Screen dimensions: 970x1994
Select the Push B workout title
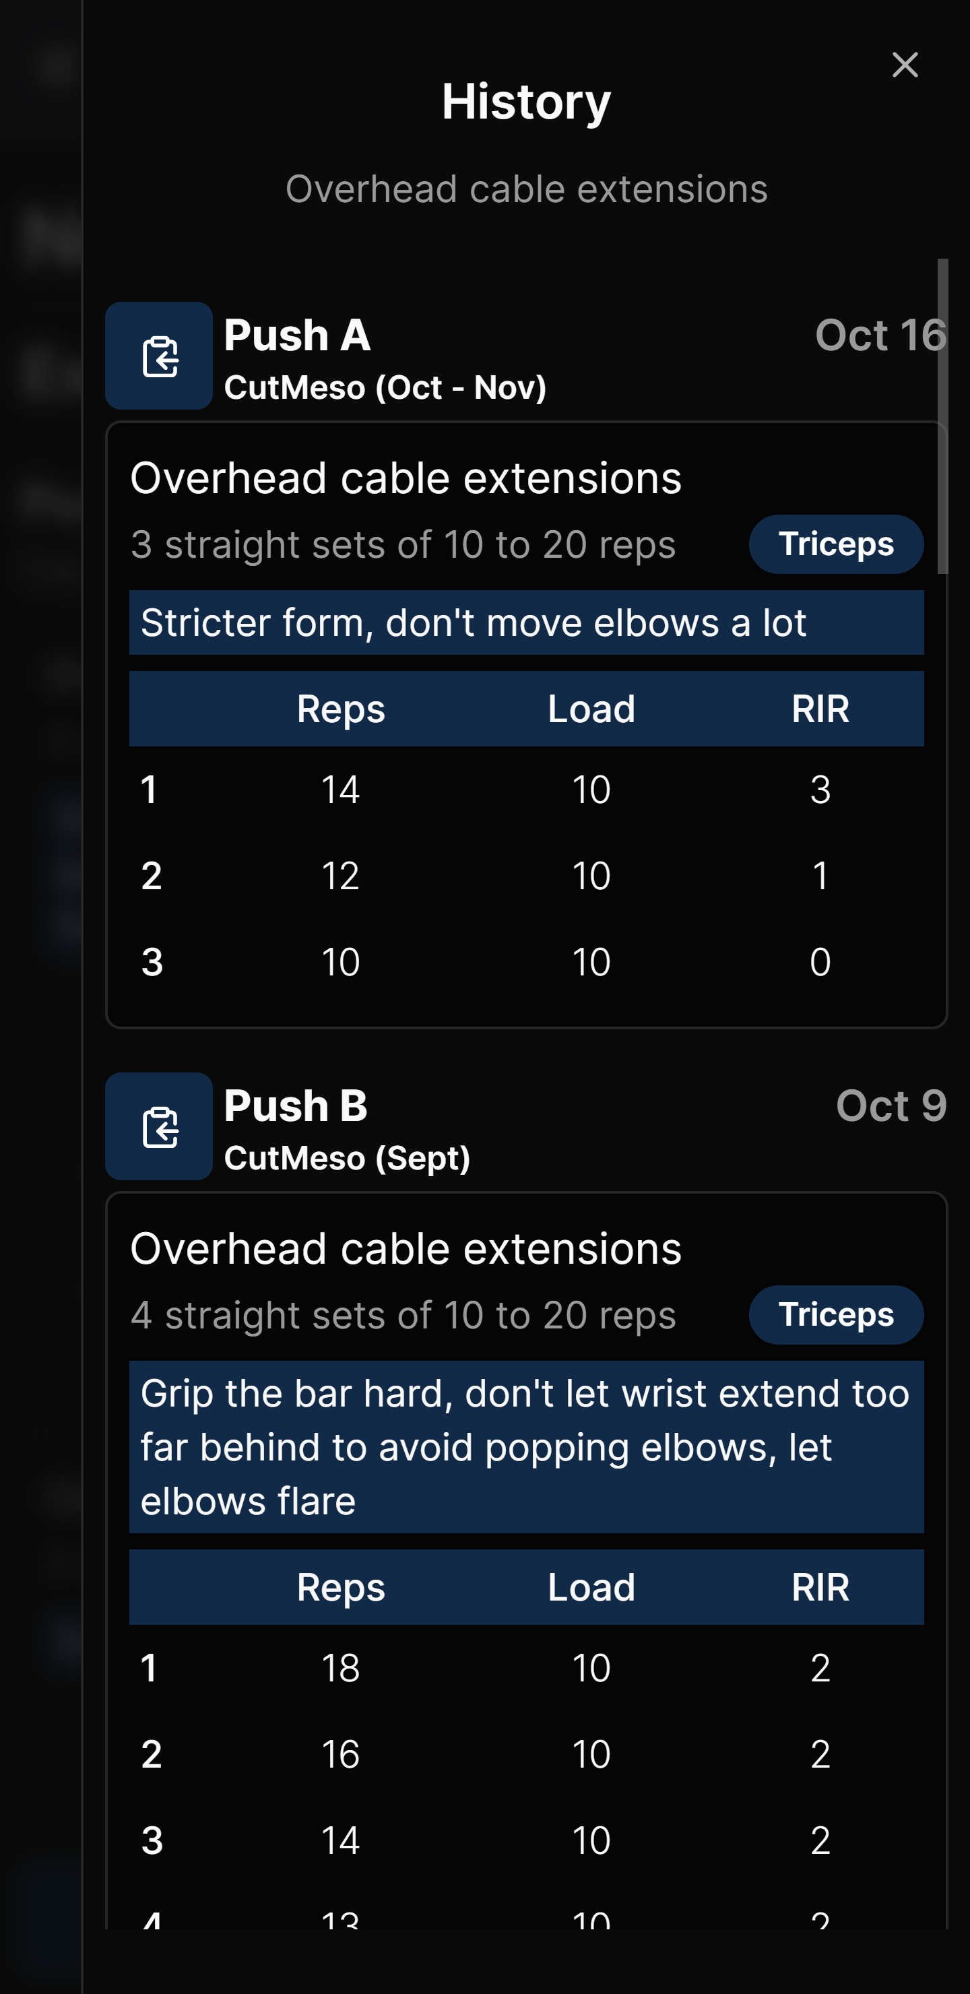pyautogui.click(x=296, y=1105)
